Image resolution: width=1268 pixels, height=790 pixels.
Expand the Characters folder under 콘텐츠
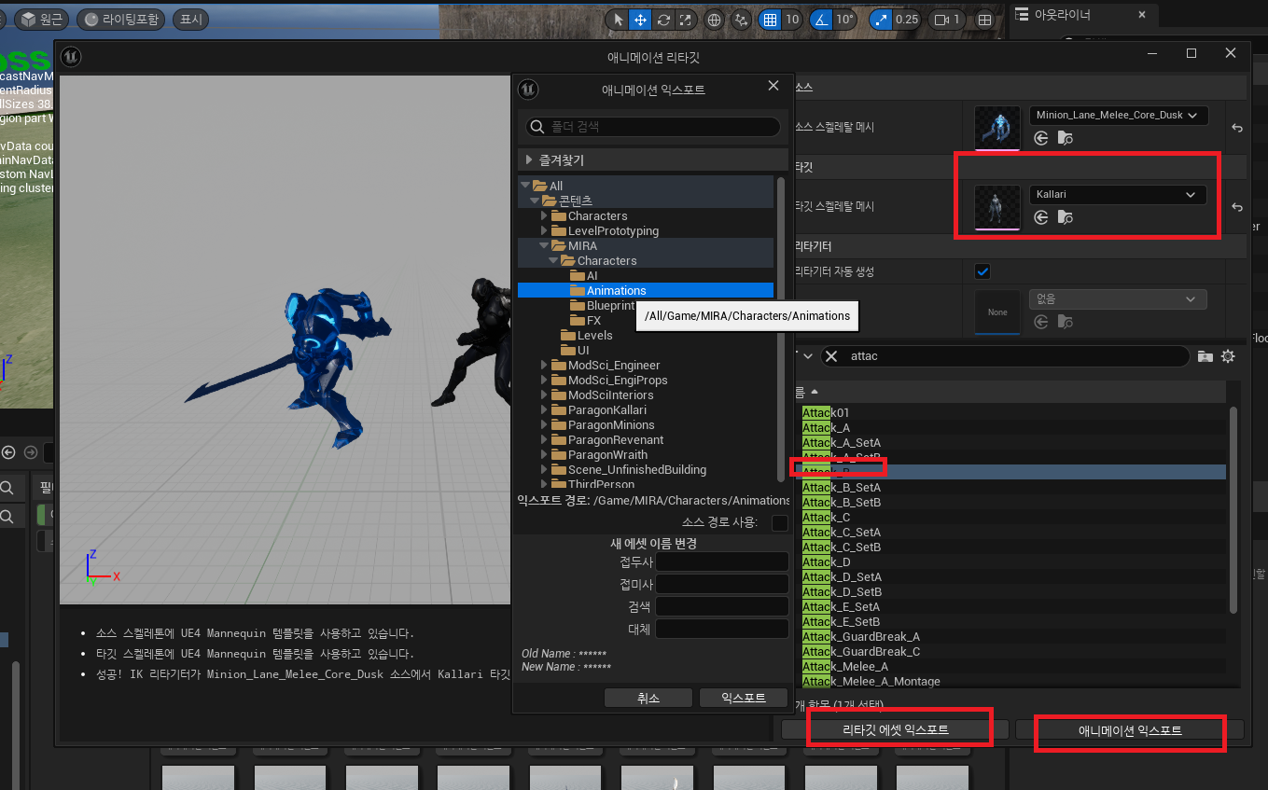pyautogui.click(x=544, y=215)
